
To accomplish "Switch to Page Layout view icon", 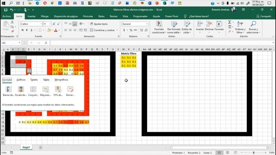I will point(227,152).
